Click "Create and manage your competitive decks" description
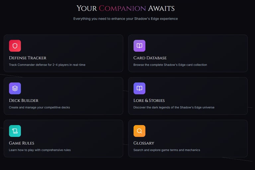 tap(40, 107)
